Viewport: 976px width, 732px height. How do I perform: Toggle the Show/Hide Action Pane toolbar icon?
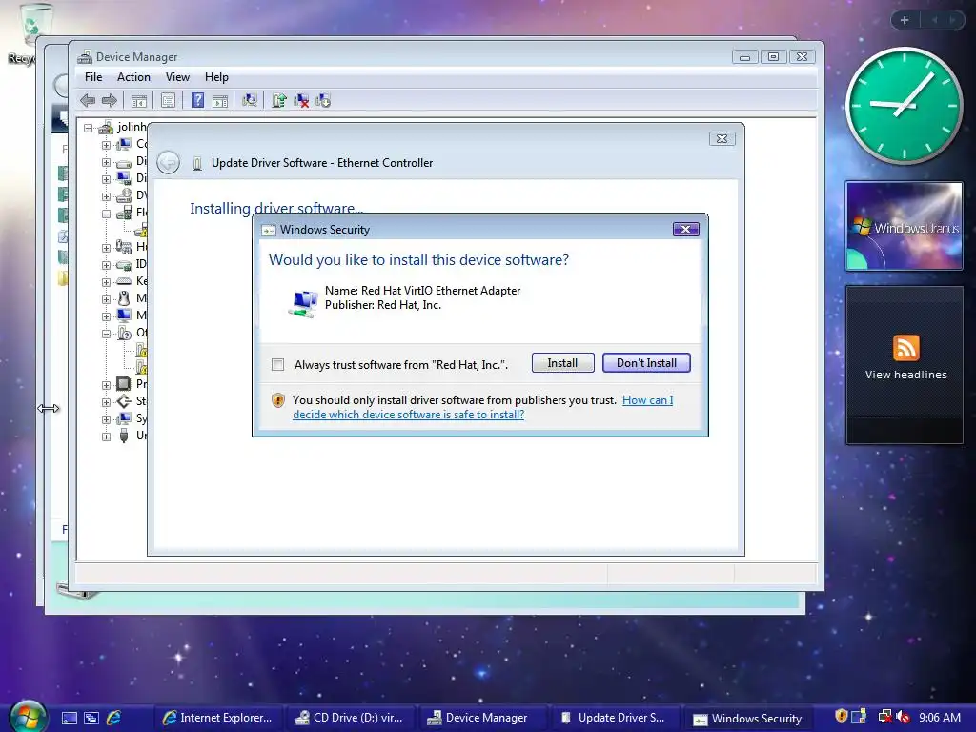[220, 100]
